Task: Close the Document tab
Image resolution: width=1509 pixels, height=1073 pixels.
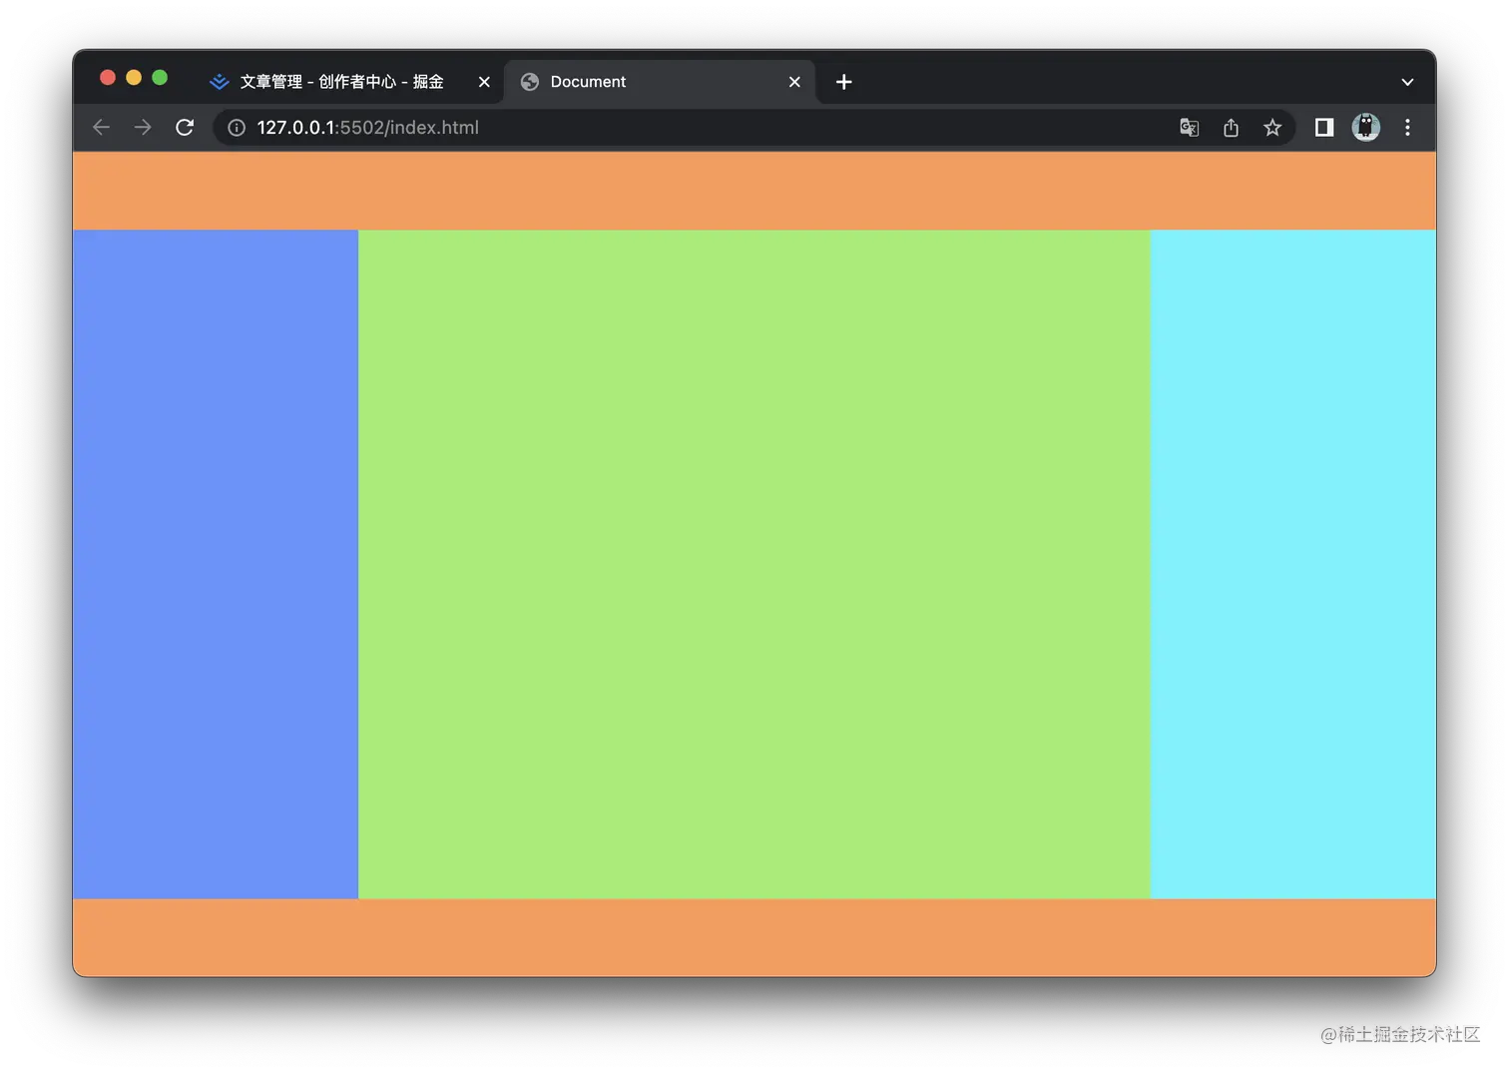Action: pyautogui.click(x=794, y=82)
